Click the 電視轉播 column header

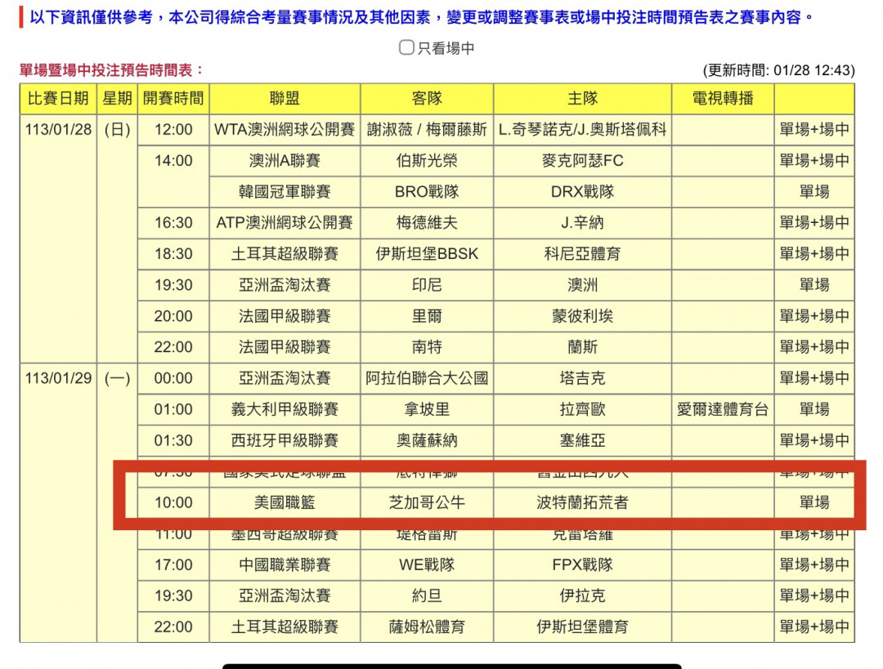click(723, 99)
